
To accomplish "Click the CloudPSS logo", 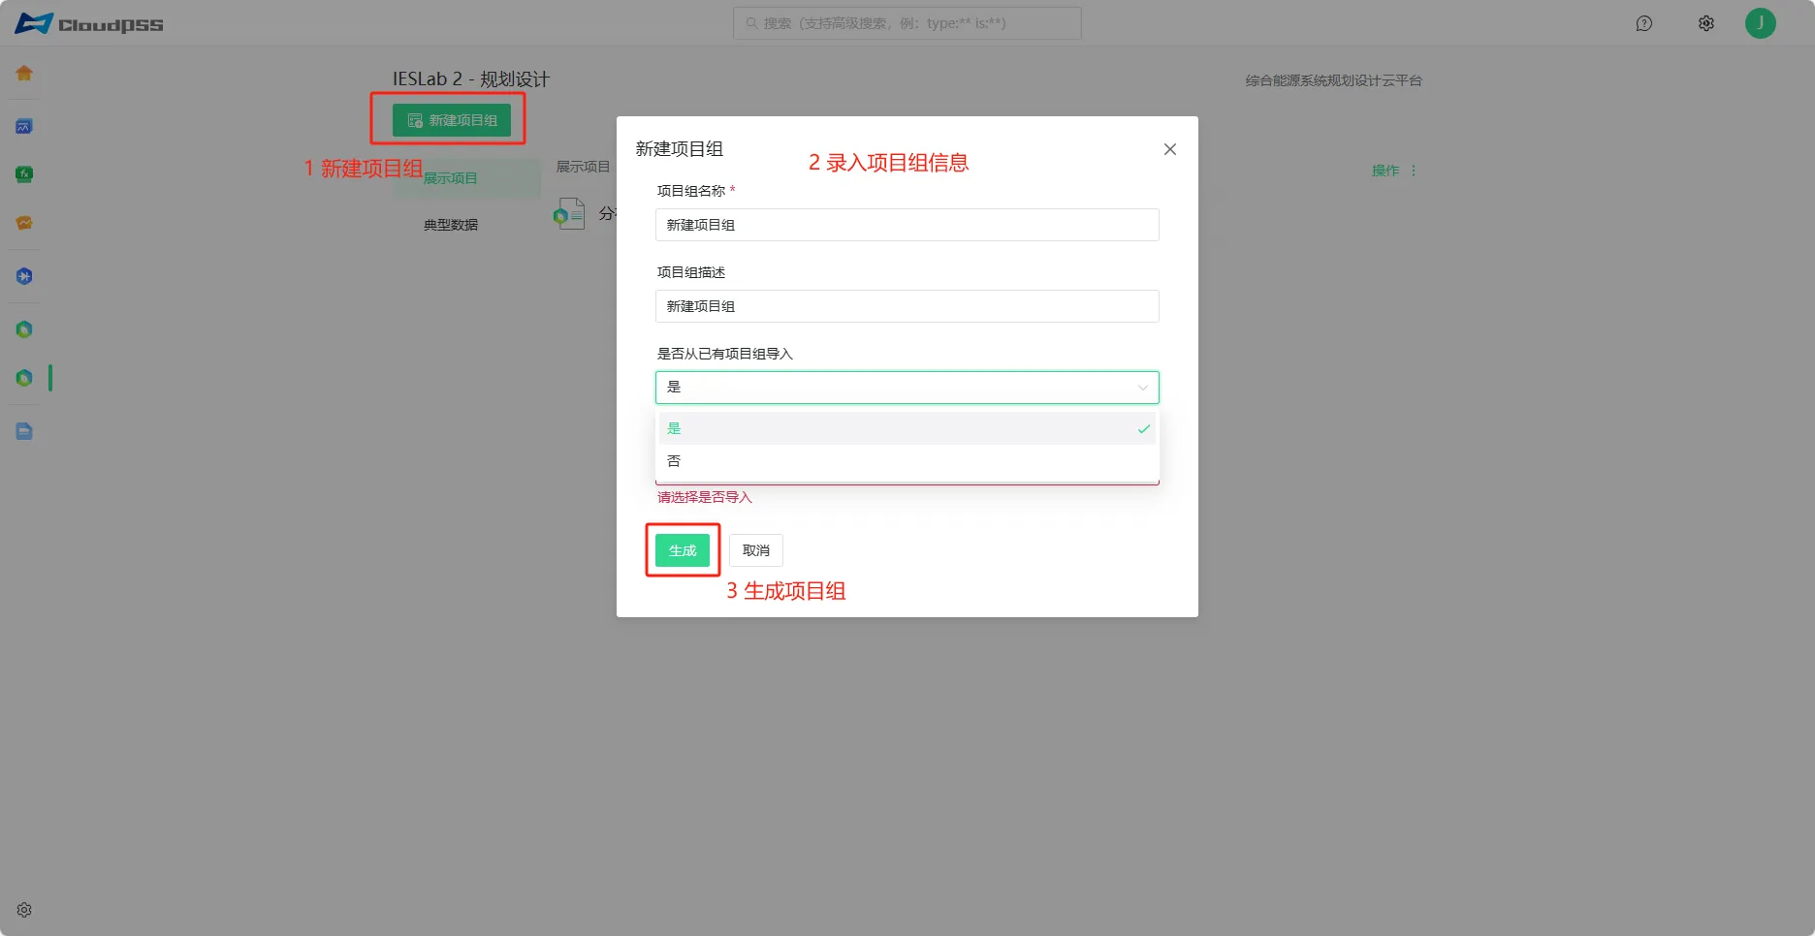I will coord(89,23).
